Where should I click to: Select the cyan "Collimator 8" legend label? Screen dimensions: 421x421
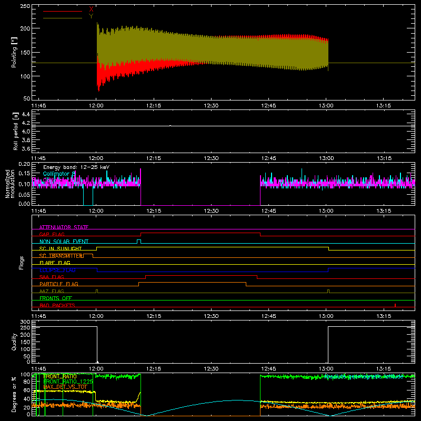click(x=59, y=174)
